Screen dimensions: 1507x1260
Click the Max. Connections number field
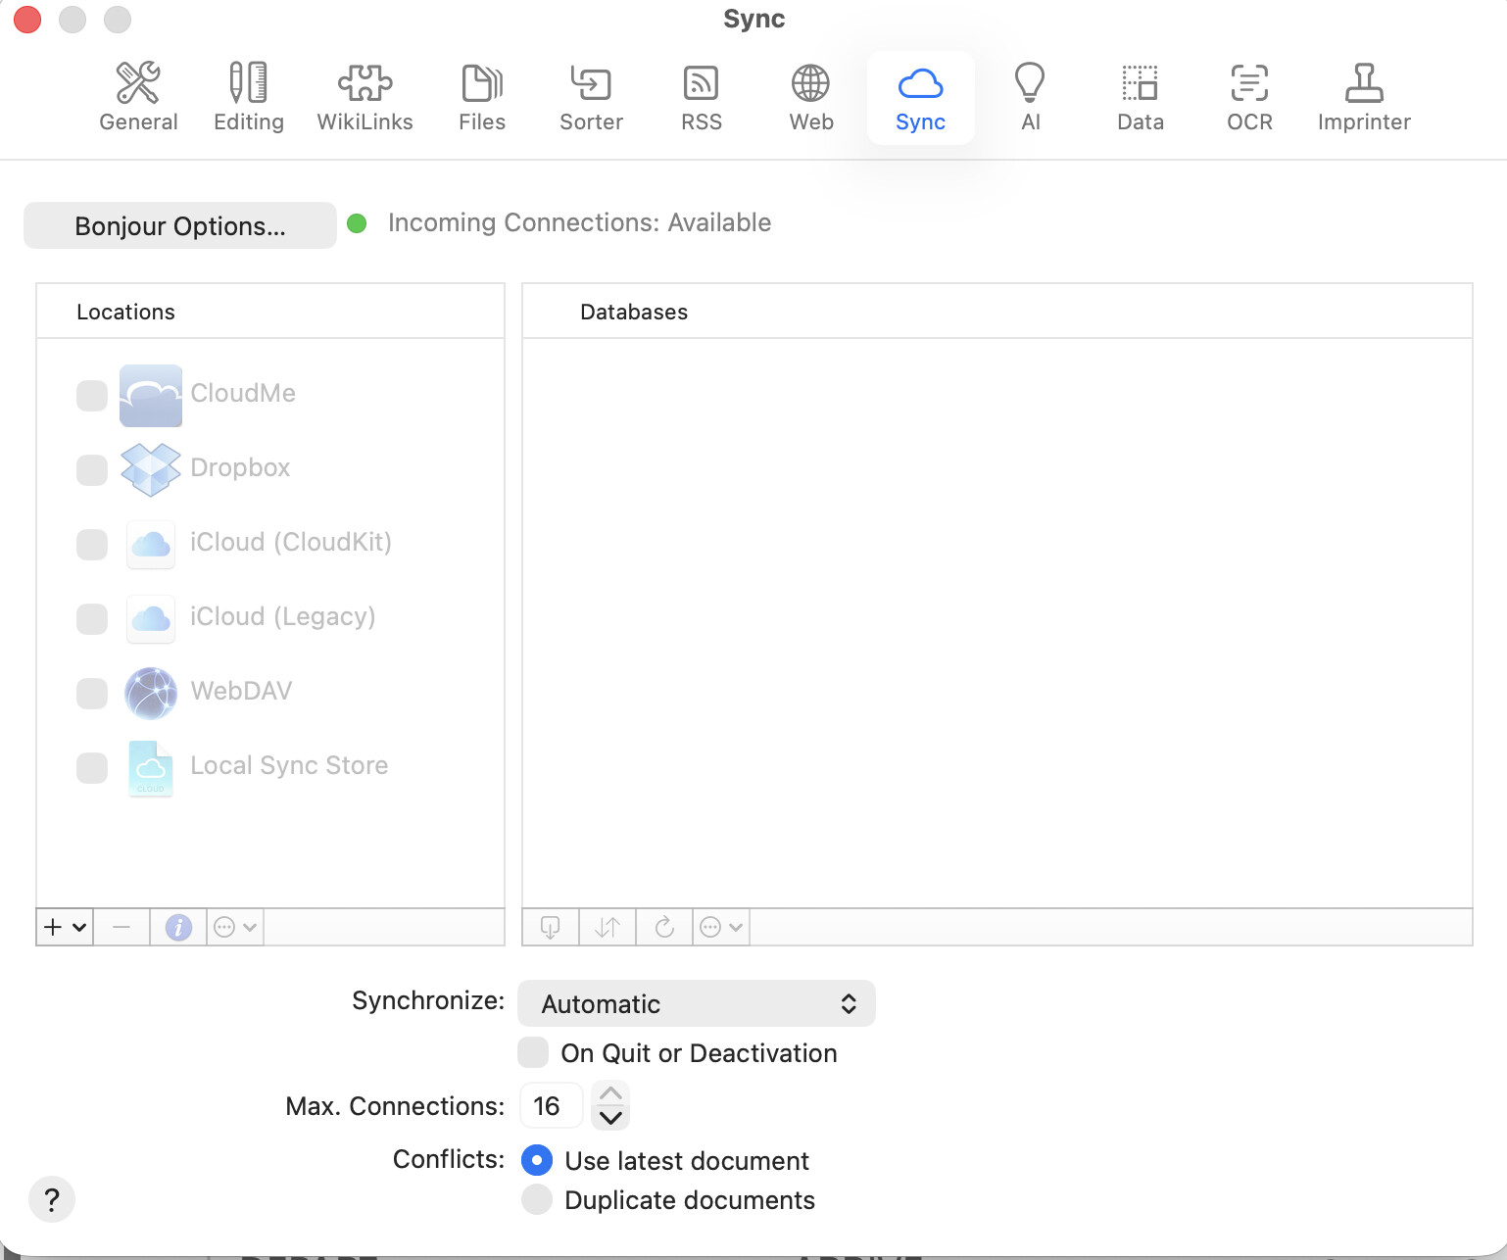pos(552,1106)
